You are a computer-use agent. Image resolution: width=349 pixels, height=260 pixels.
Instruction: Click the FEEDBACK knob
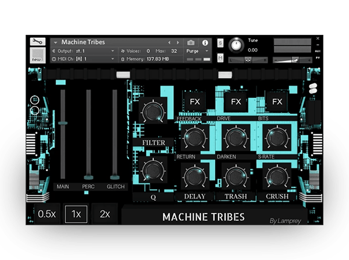195,138
